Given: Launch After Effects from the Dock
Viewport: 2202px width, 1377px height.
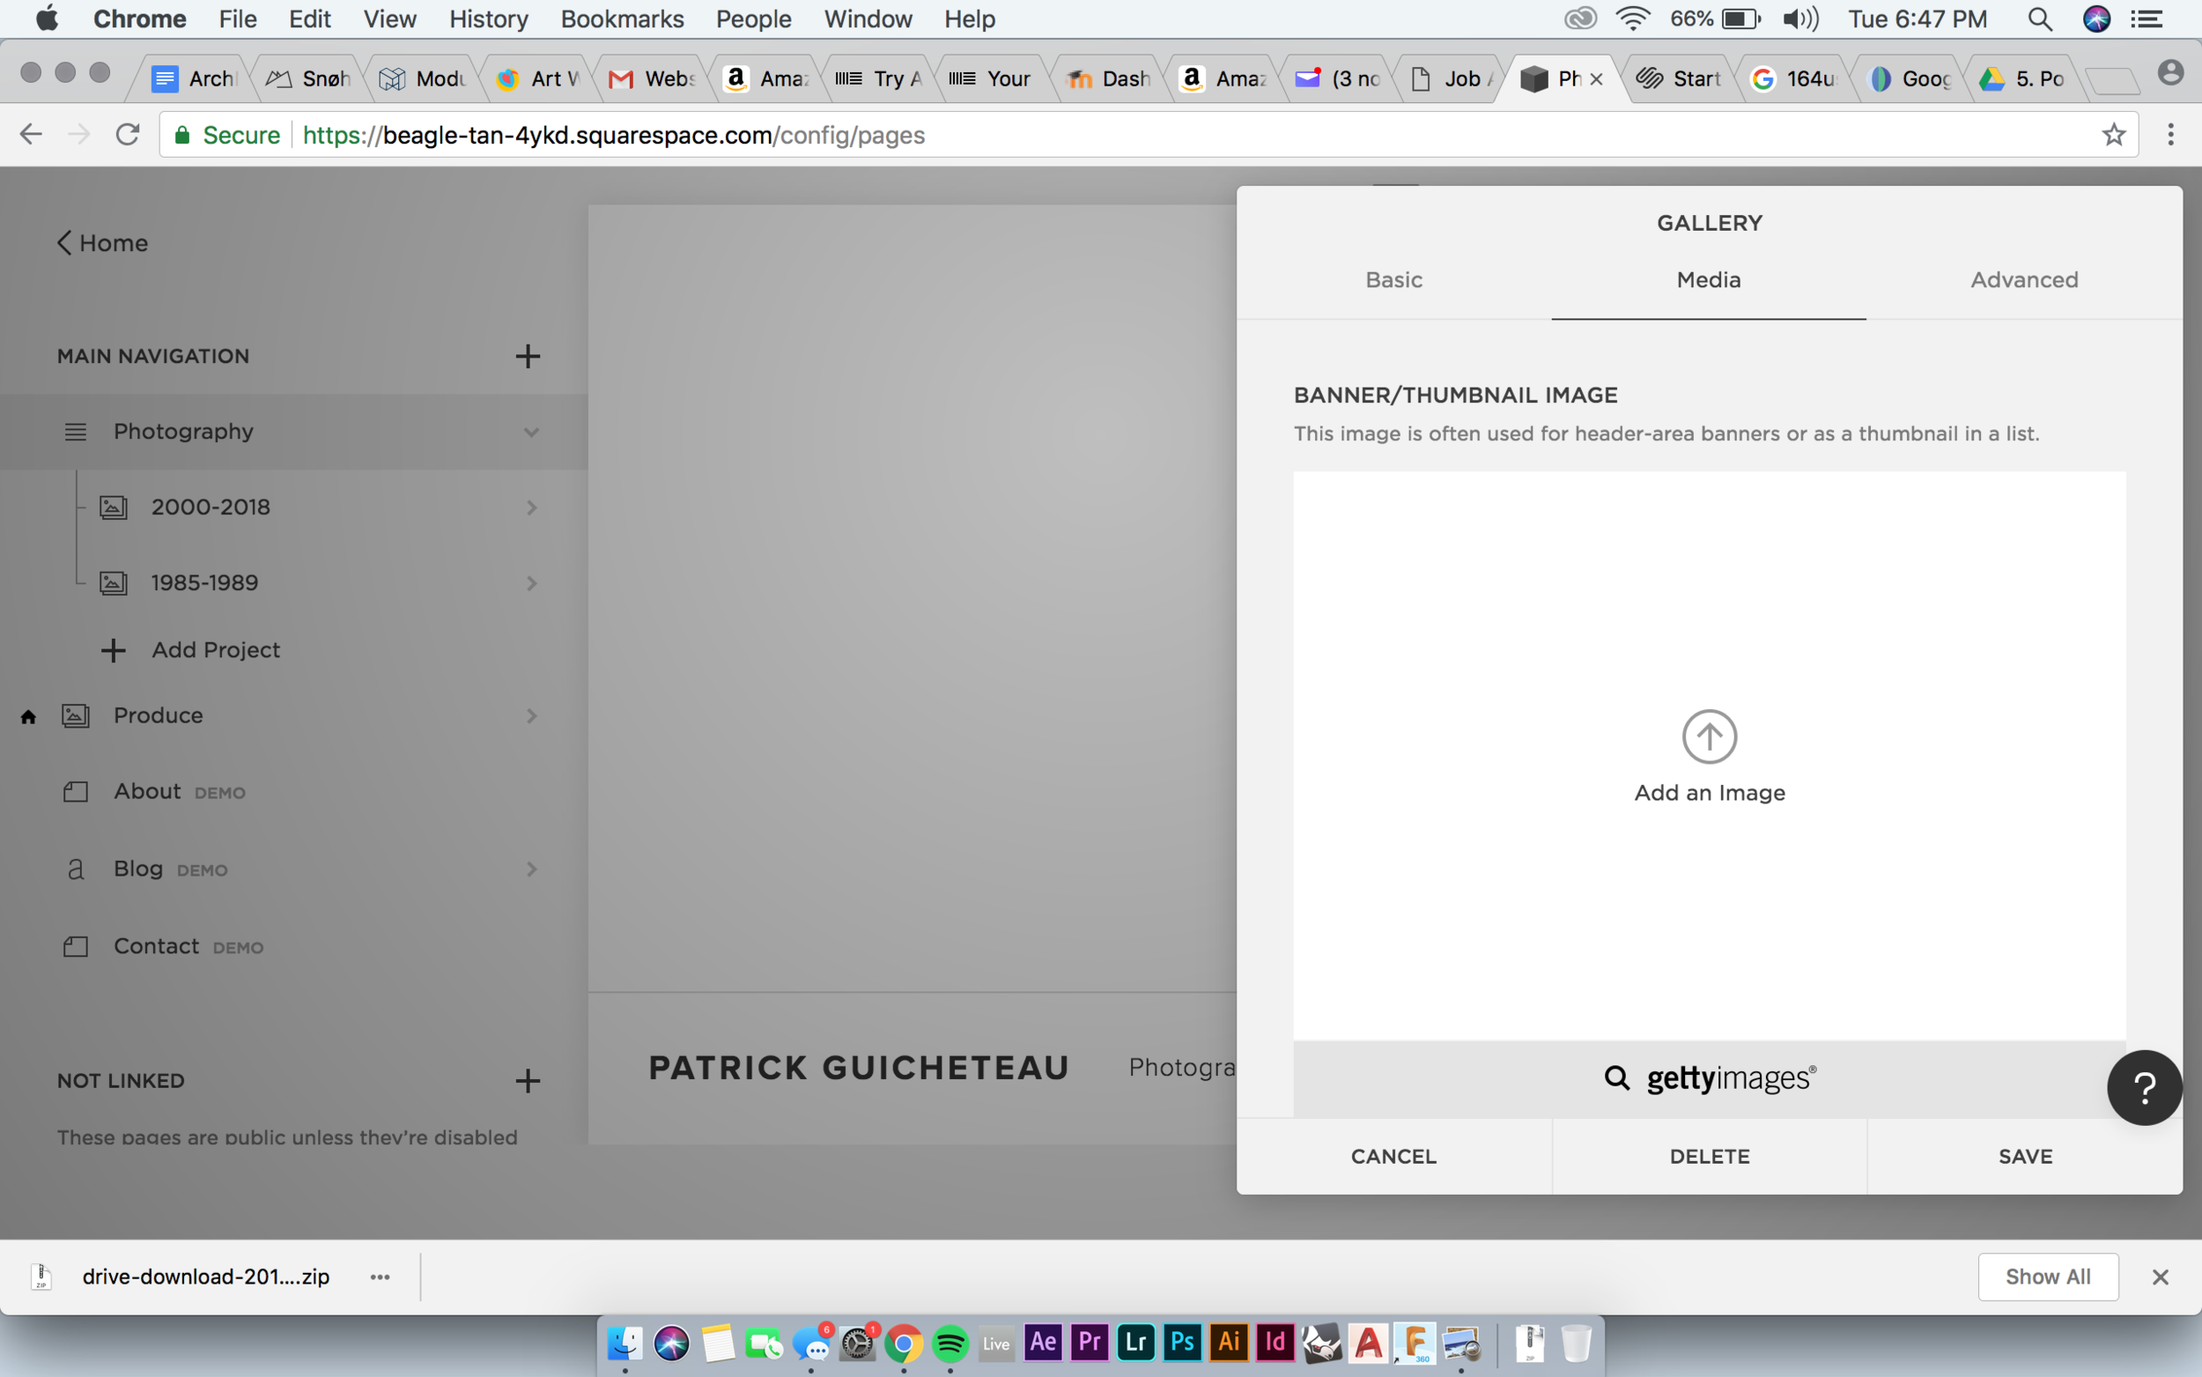Looking at the screenshot, I should (x=1042, y=1343).
